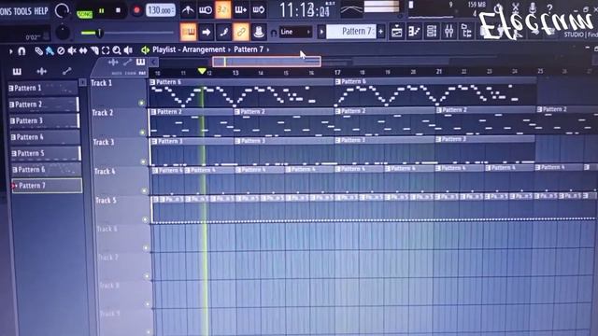Mute Track 2 with its green dot
The width and height of the screenshot is (598, 336).
[x=142, y=133]
